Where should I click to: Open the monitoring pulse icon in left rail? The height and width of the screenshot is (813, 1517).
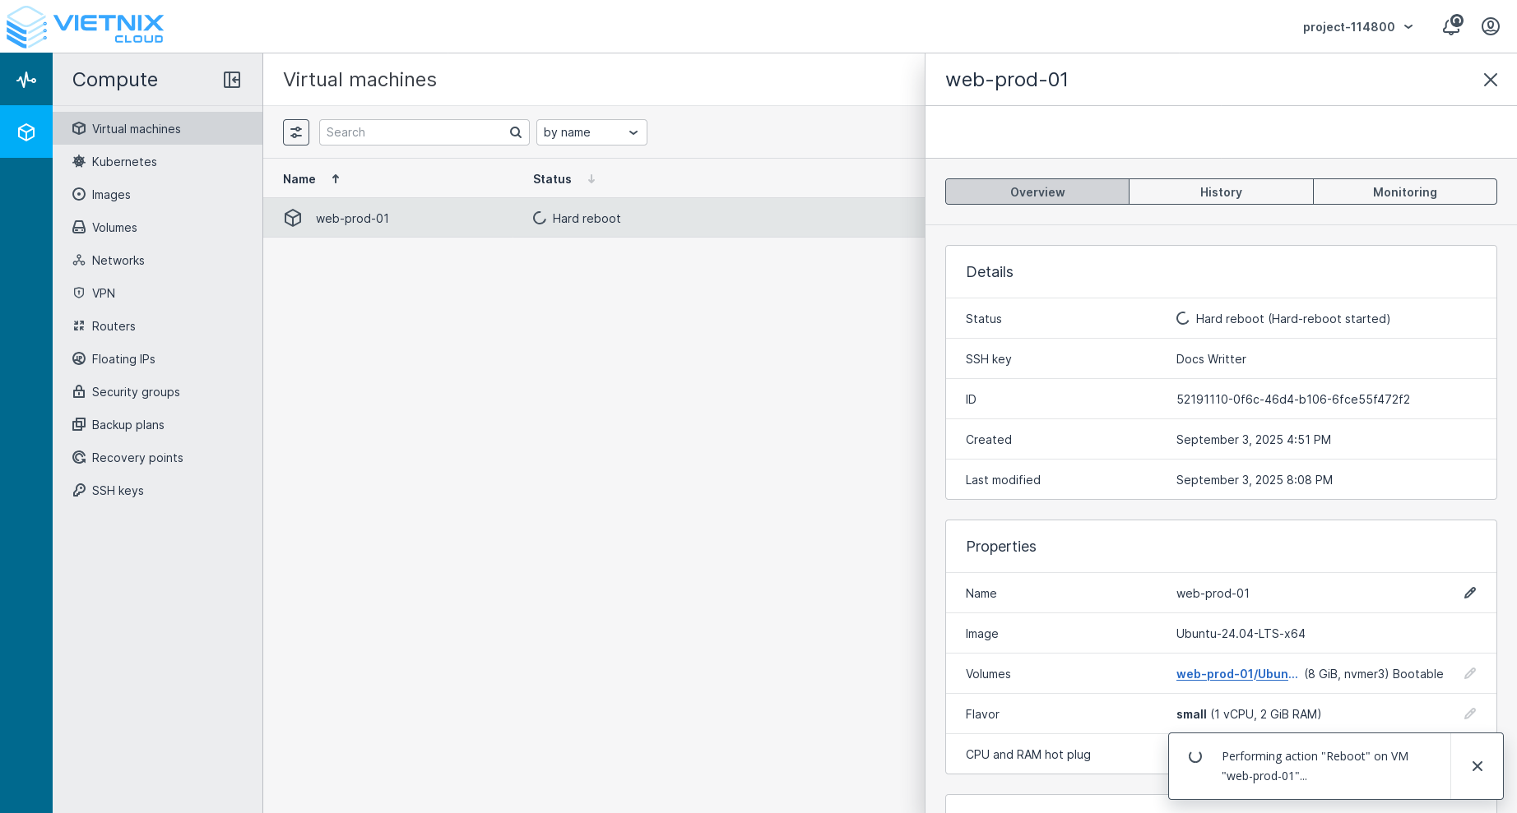(26, 80)
